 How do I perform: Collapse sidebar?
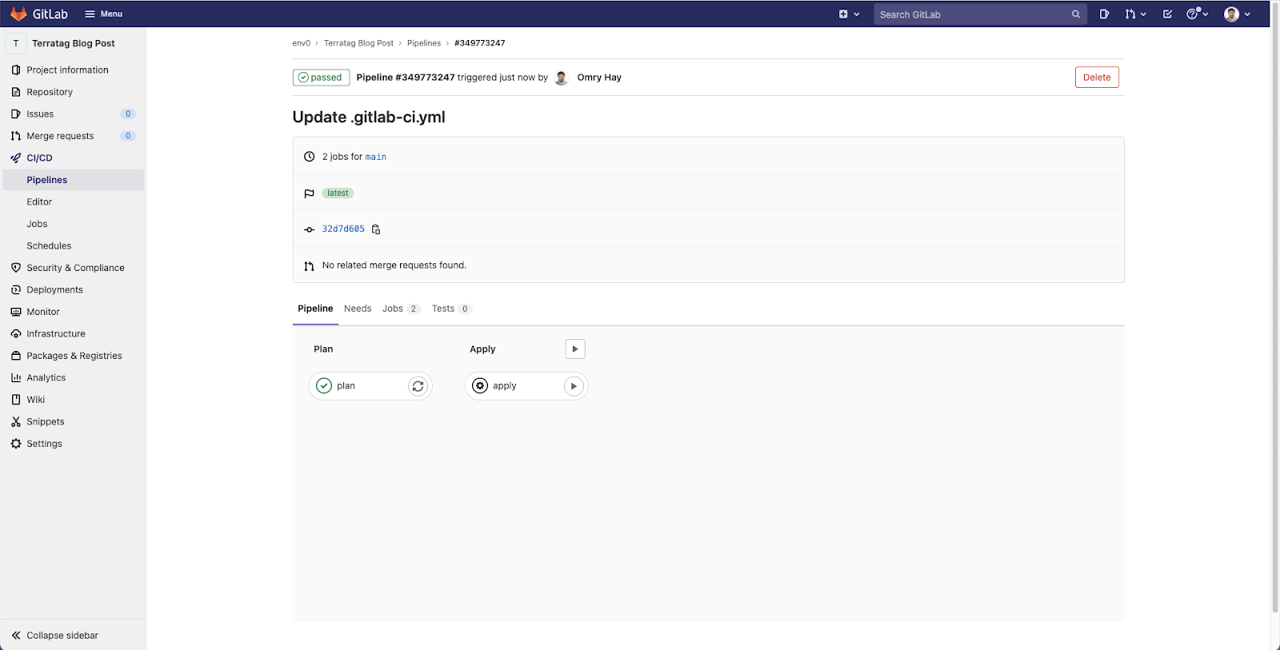54,635
